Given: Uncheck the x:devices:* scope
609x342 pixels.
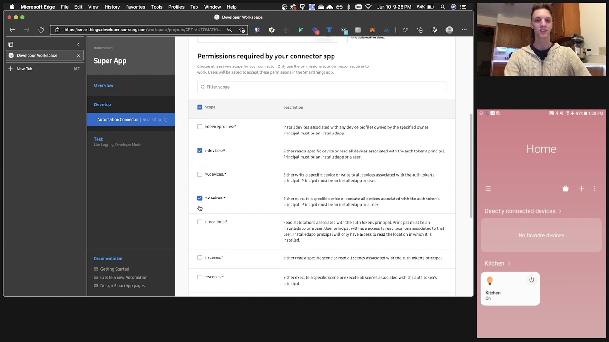Looking at the screenshot, I should (200, 198).
